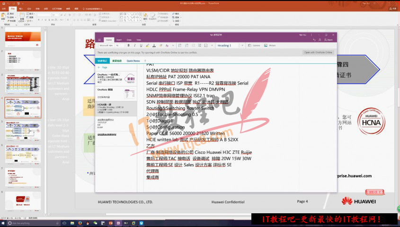Switch to the Draw tab
The height and width of the screenshot is (227, 400).
pyautogui.click(x=129, y=40)
